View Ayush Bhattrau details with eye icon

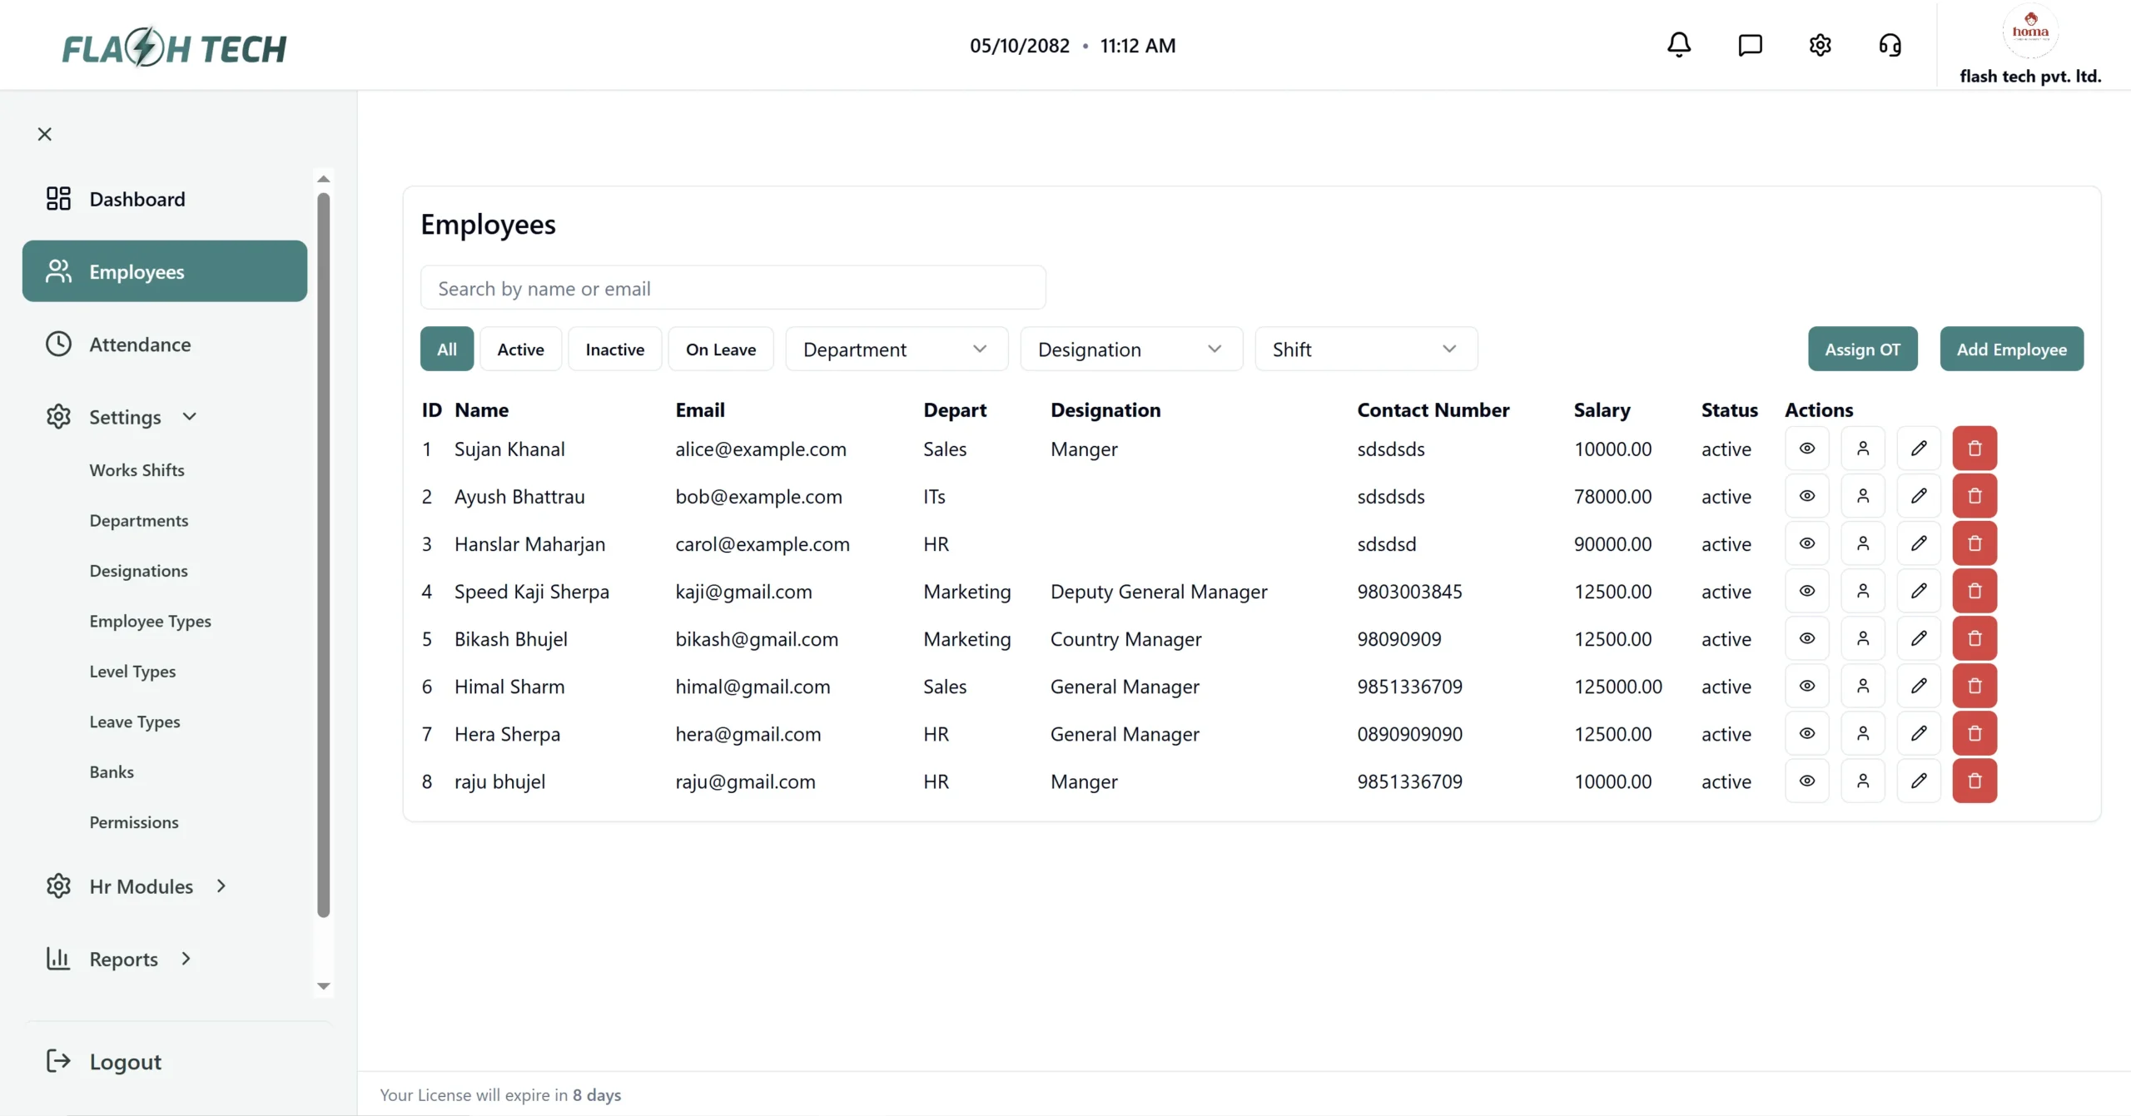(1806, 496)
